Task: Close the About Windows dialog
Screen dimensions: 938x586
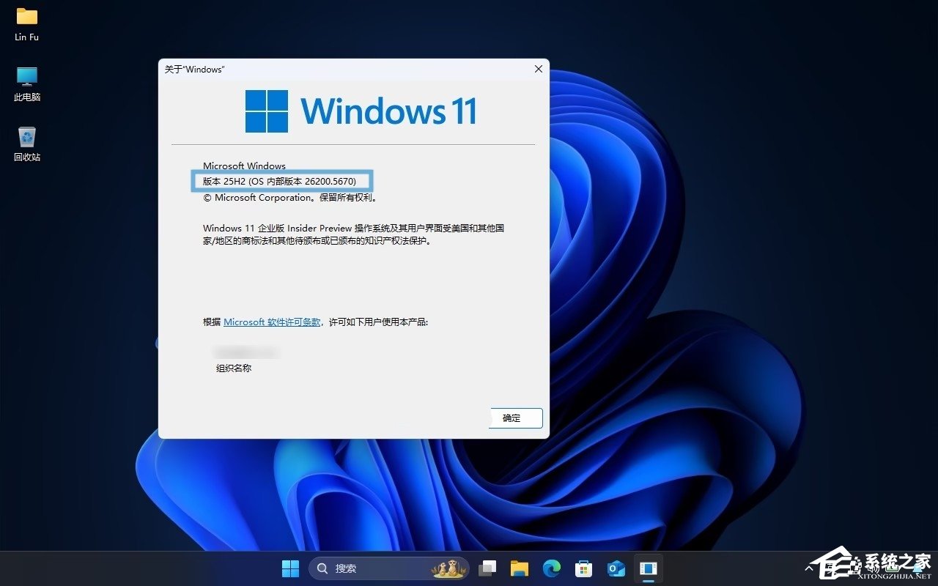Action: coord(538,69)
